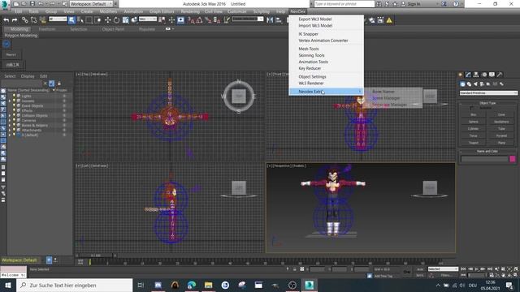The image size is (520, 292).
Task: Open Sequence Manager submenu entry
Action: [x=389, y=105]
